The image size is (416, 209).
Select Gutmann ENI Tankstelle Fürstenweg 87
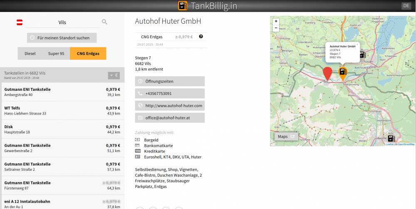point(63,185)
